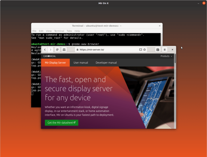Open the browser hamburger menu

[x=165, y=50]
